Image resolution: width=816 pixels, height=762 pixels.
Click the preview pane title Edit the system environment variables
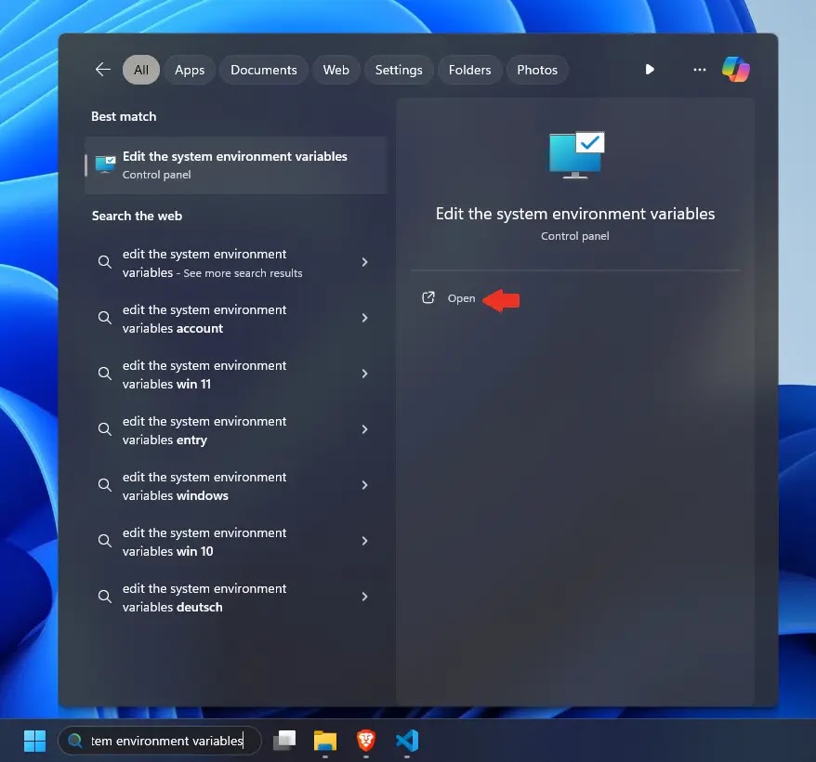tap(575, 214)
